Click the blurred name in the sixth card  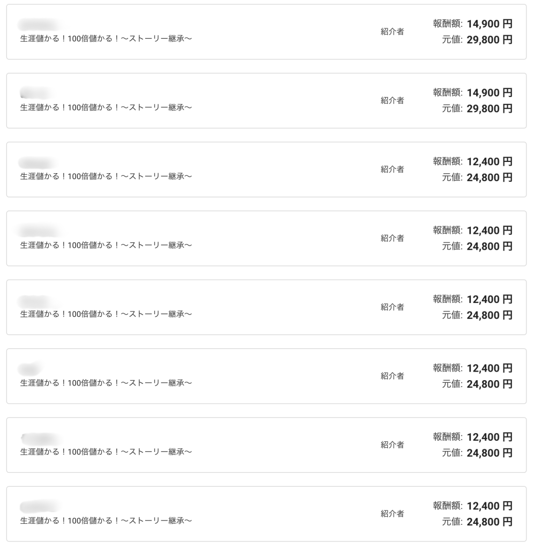30,369
